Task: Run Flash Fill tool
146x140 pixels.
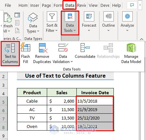Action: [x=25, y=53]
